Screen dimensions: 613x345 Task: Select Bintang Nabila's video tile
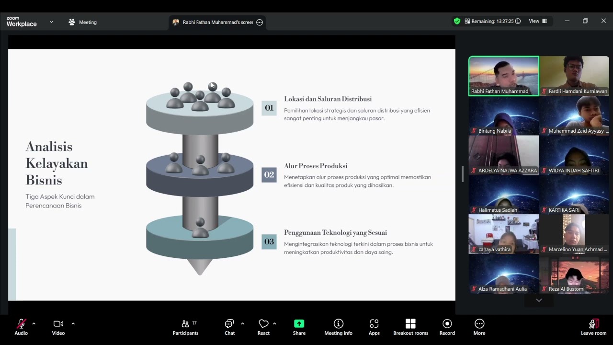tap(504, 115)
